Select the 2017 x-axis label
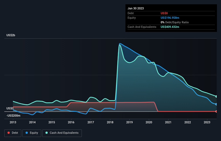221x141 pixels. click(x=91, y=122)
